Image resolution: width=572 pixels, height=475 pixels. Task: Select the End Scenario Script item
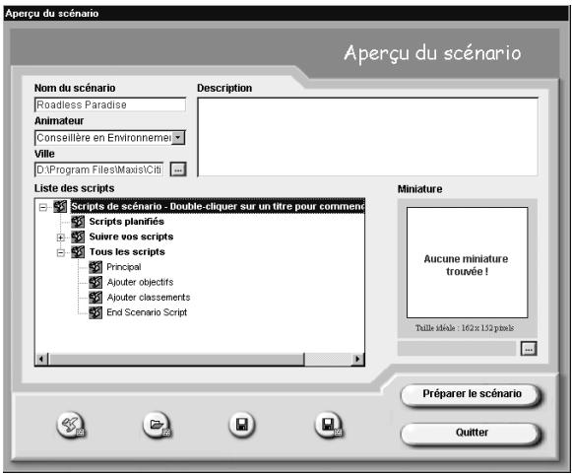(x=147, y=312)
